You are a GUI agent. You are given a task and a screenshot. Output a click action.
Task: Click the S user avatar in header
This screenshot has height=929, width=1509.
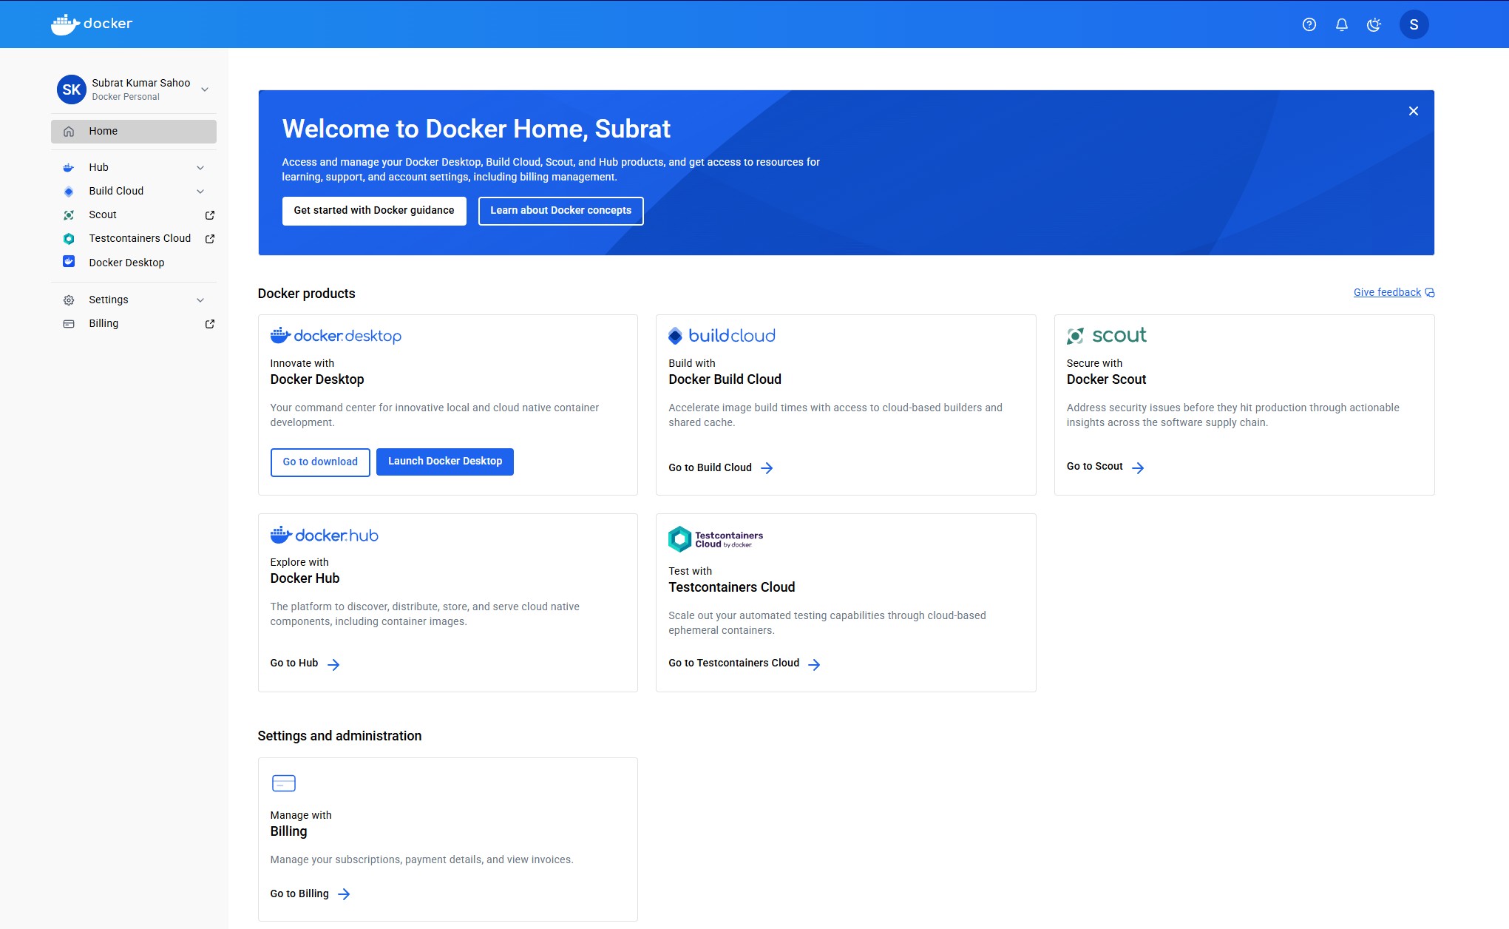(x=1413, y=24)
